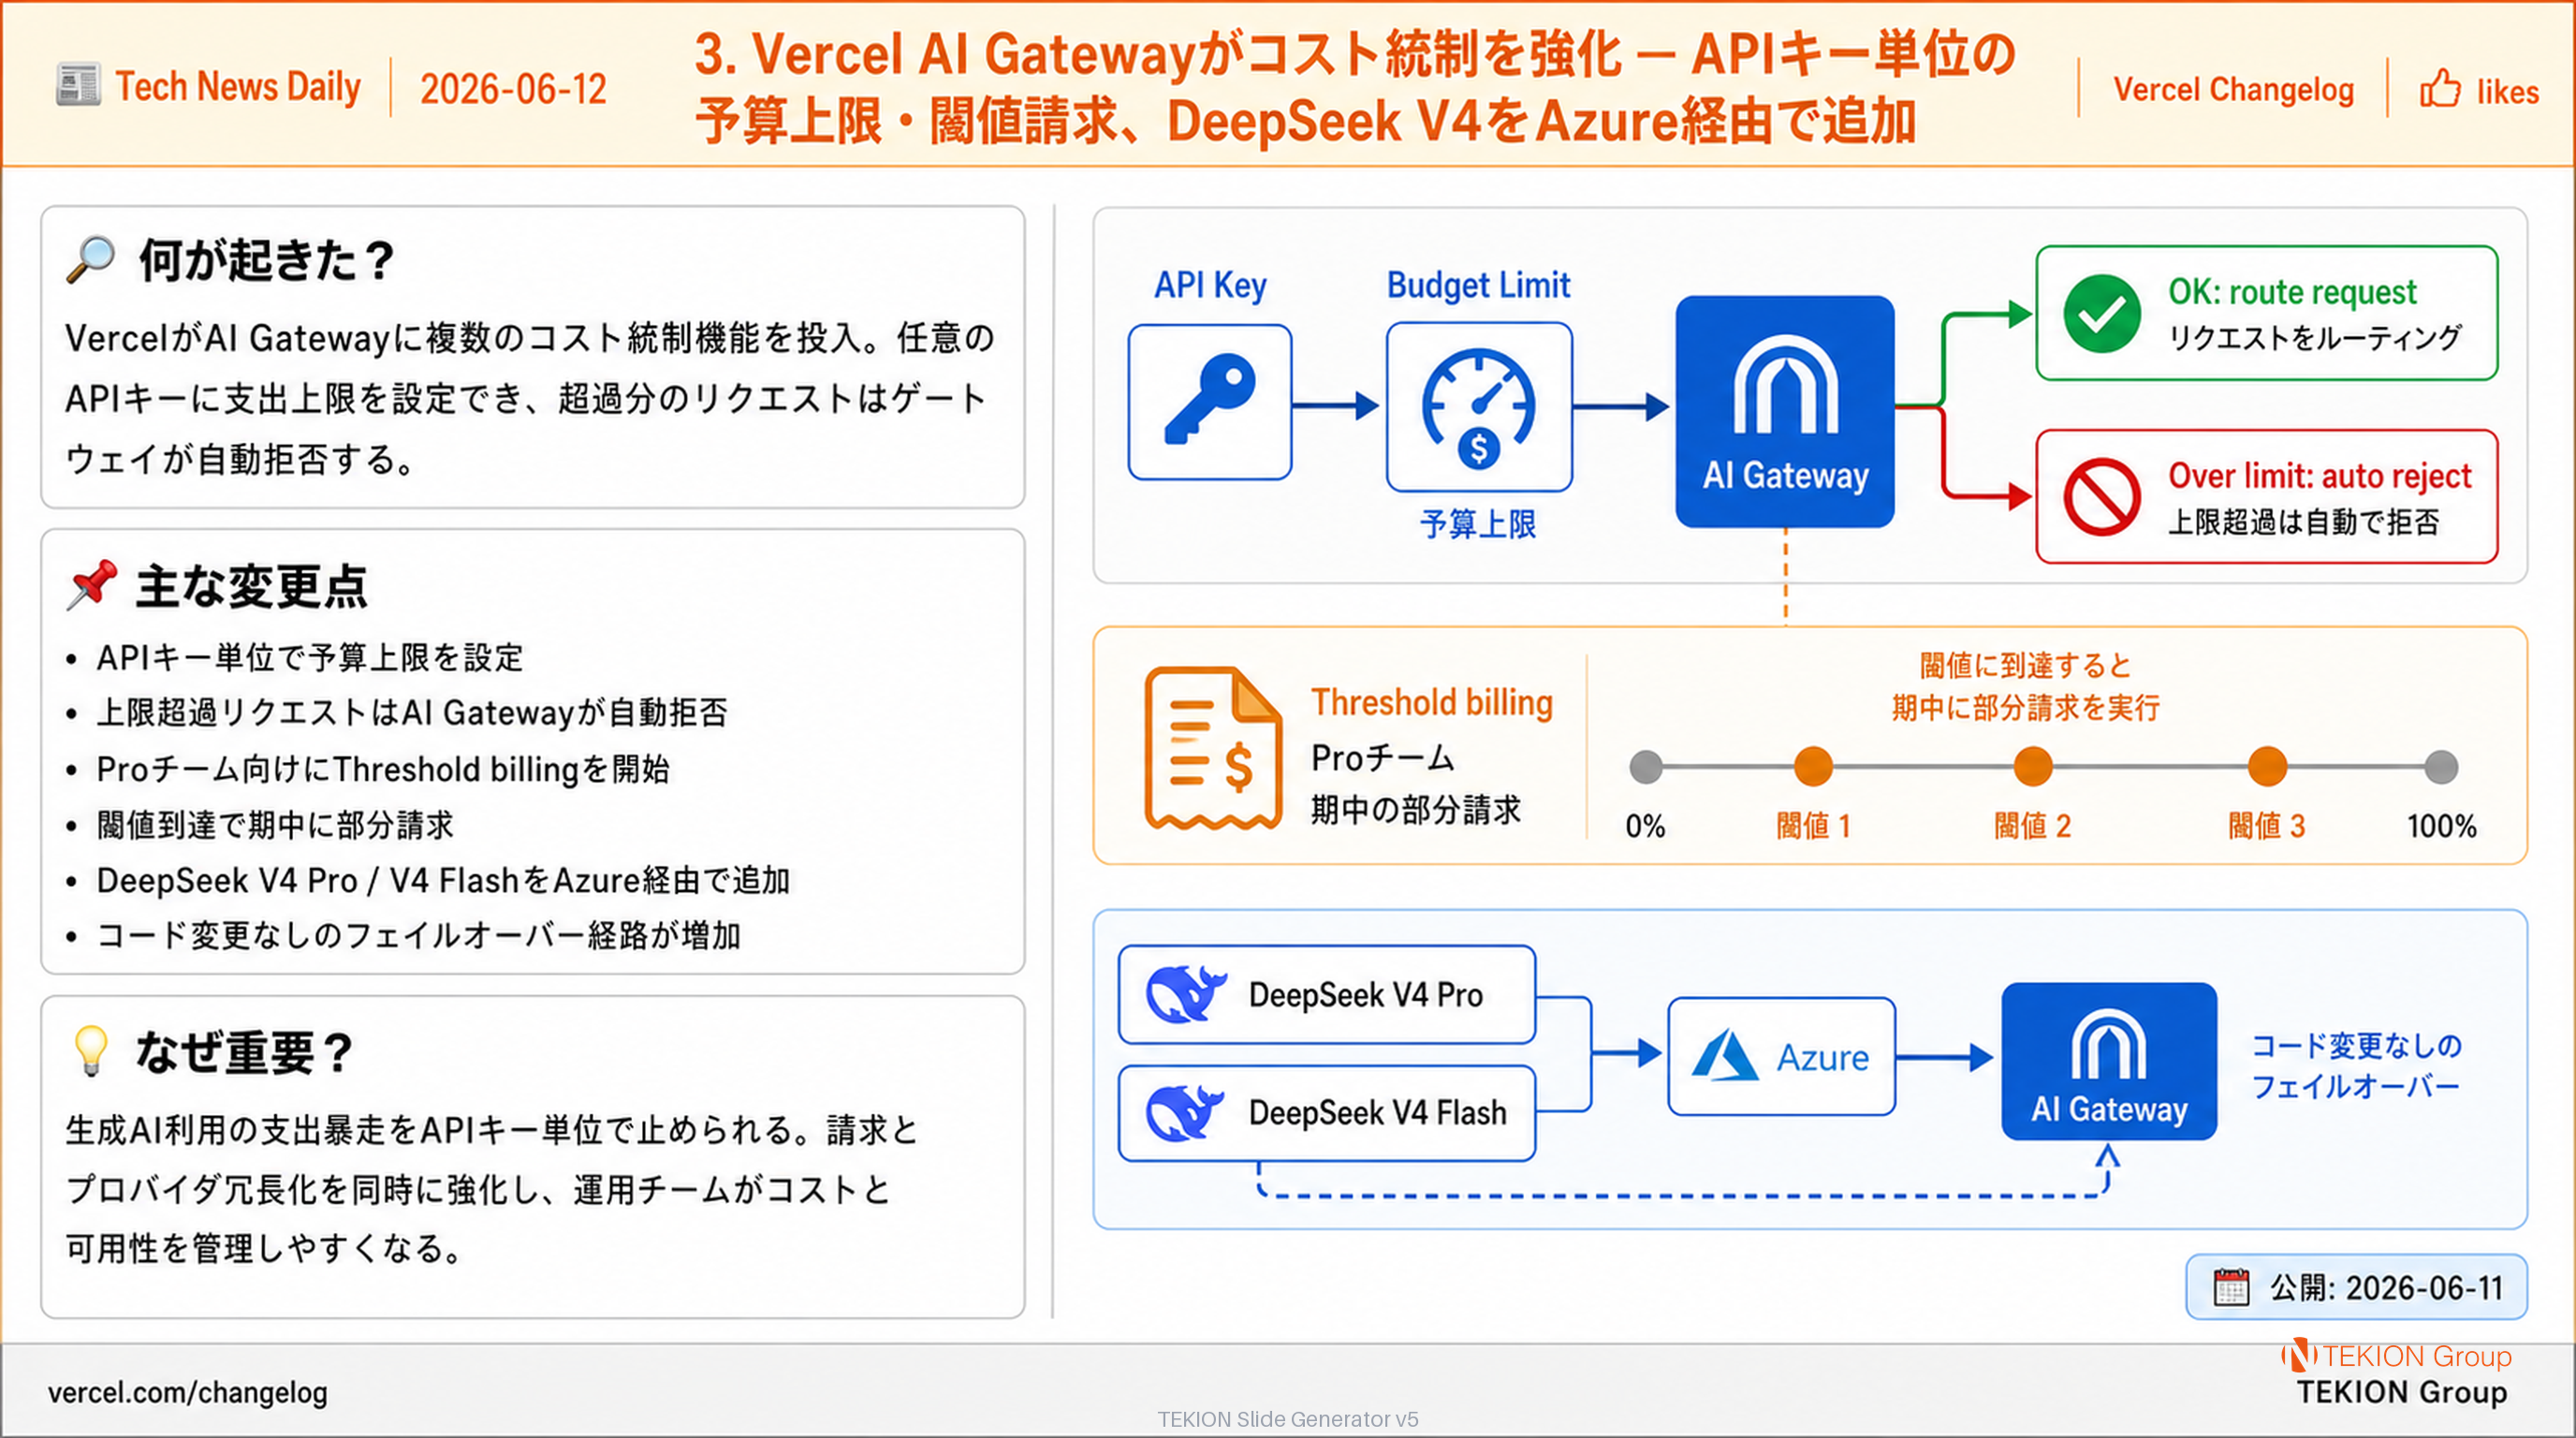Click the bold TEKION Group footer text
Image resolution: width=2576 pixels, height=1438 pixels.
(2402, 1392)
